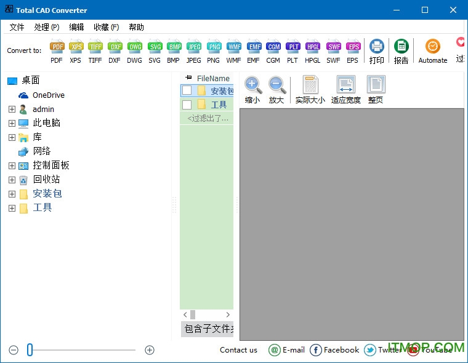The width and height of the screenshot is (468, 363).
Task: Select HPGL output format
Action: tap(313, 51)
